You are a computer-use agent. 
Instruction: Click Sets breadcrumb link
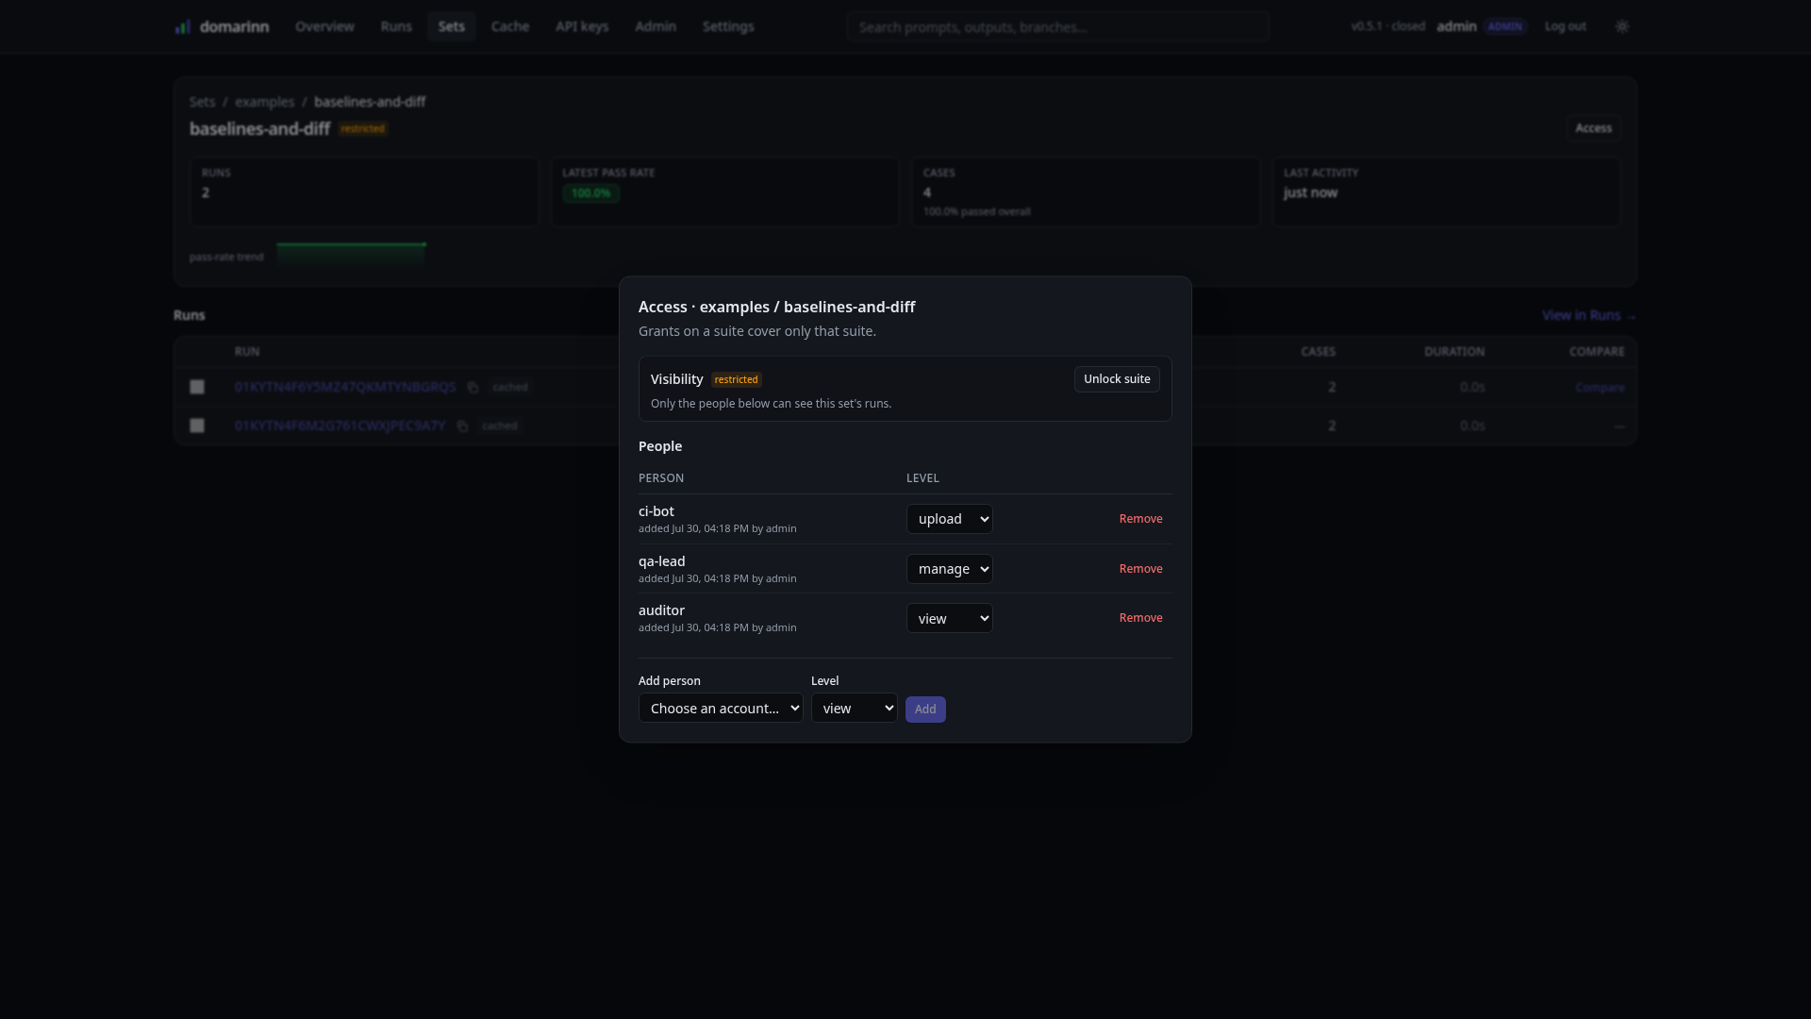coord(202,102)
